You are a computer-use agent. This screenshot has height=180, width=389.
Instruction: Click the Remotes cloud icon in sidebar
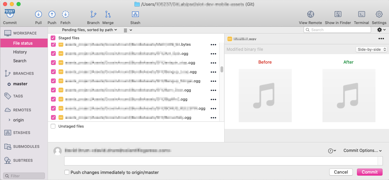[x=8, y=110]
